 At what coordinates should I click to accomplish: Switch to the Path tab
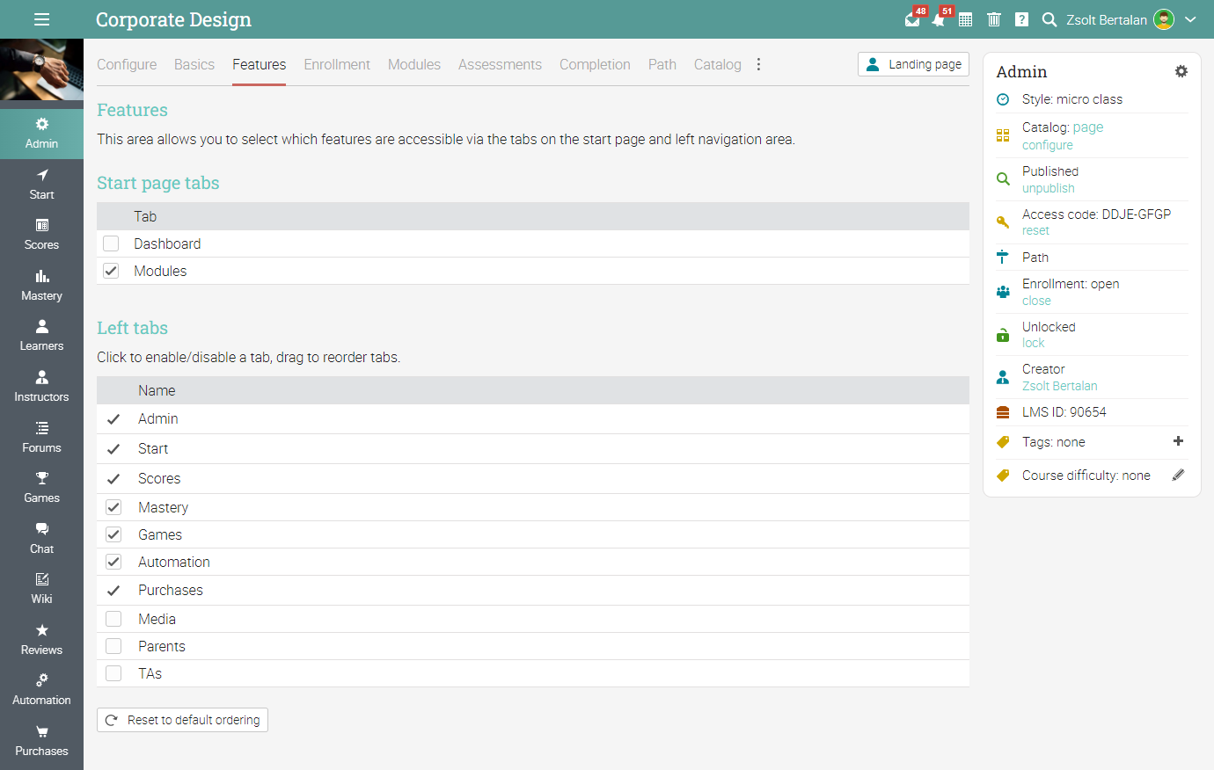tap(662, 64)
